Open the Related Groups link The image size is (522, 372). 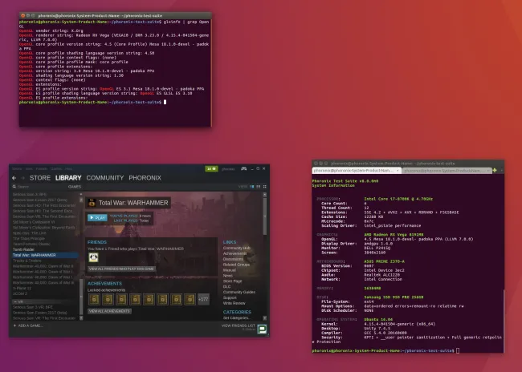[x=236, y=265]
